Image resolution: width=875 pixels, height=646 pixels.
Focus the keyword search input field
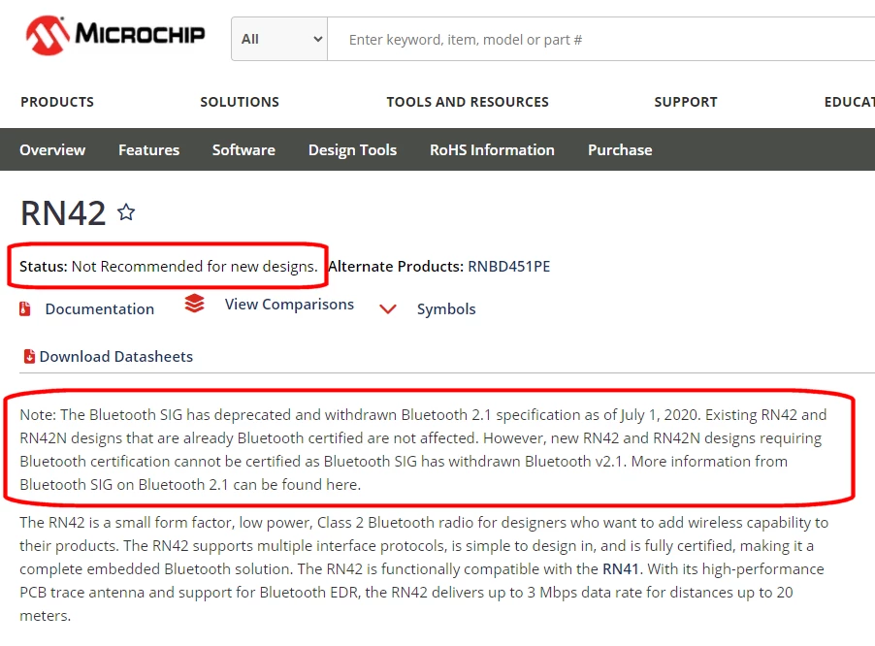point(601,39)
